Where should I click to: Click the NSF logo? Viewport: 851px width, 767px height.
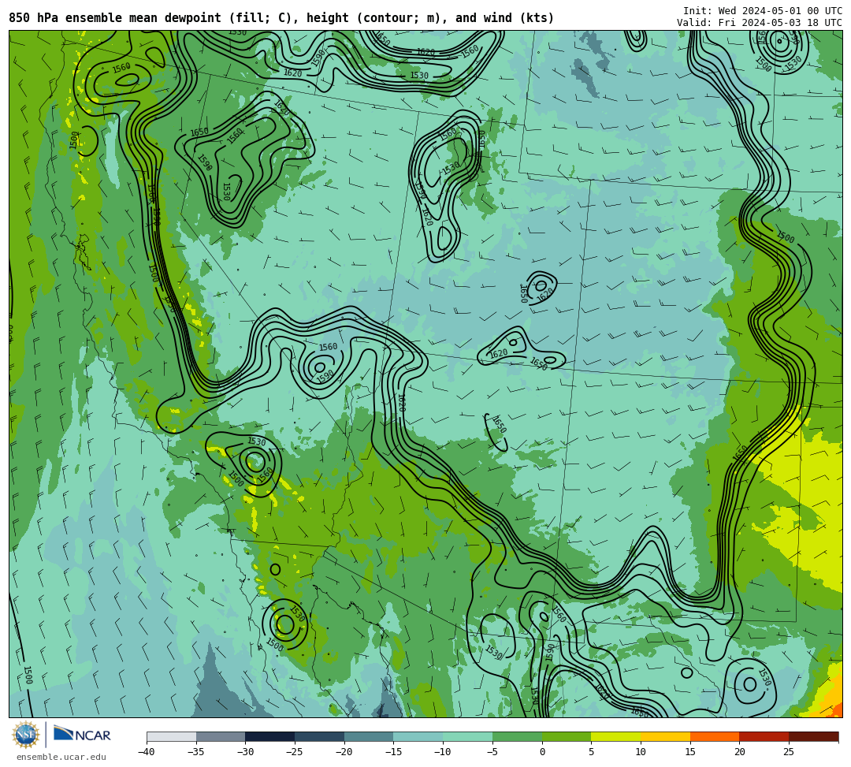pos(25,735)
